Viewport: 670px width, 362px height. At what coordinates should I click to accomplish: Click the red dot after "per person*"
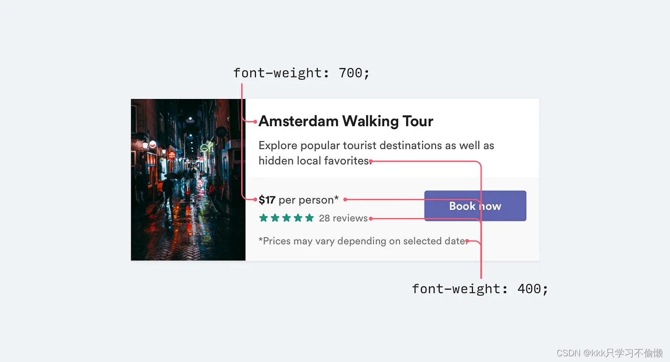click(345, 199)
